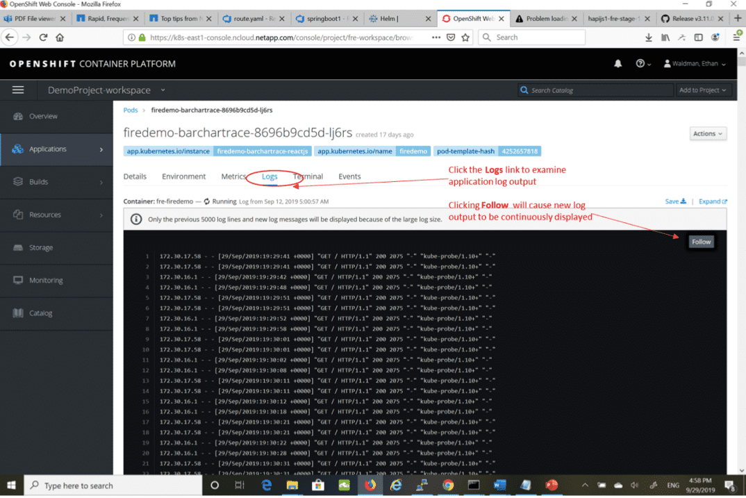The height and width of the screenshot is (498, 746).
Task: Click the Windows Start button
Action: pyautogui.click(x=12, y=485)
